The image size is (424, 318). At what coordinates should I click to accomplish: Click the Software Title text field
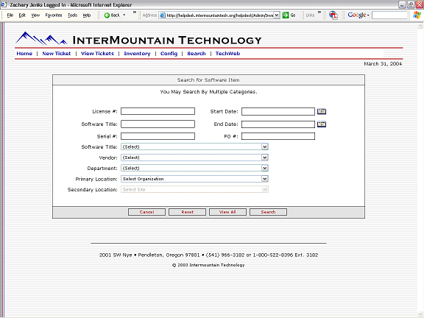click(x=158, y=124)
